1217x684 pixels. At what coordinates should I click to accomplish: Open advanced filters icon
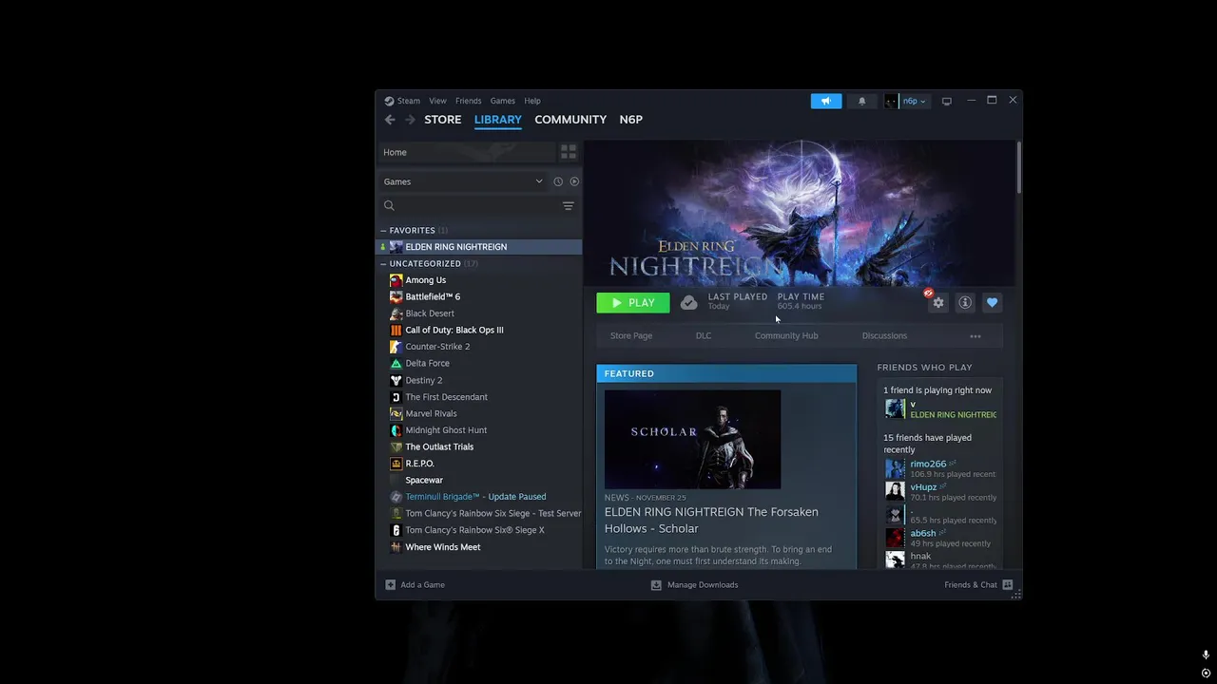568,206
